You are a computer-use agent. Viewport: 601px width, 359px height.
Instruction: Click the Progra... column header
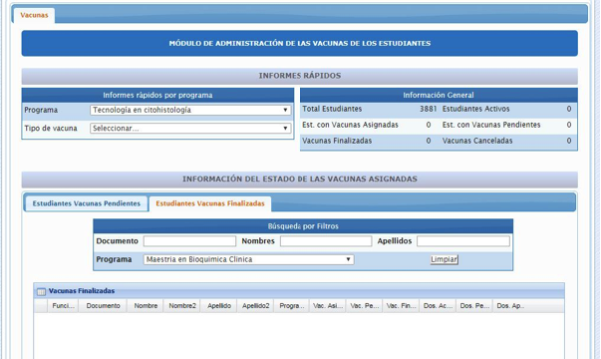pos(292,306)
